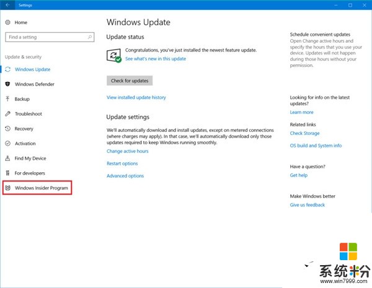Select Backup in sidebar

(22, 99)
